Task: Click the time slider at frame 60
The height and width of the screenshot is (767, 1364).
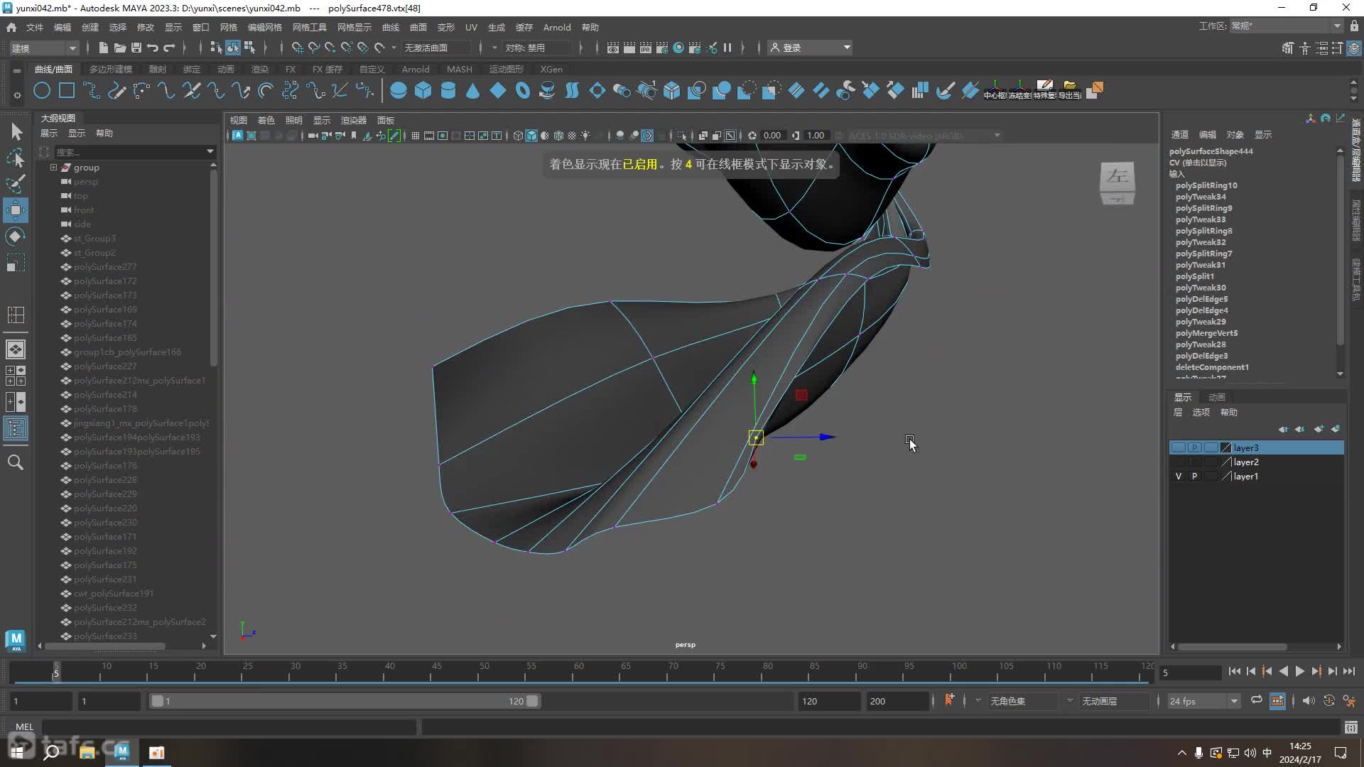Action: click(x=578, y=671)
